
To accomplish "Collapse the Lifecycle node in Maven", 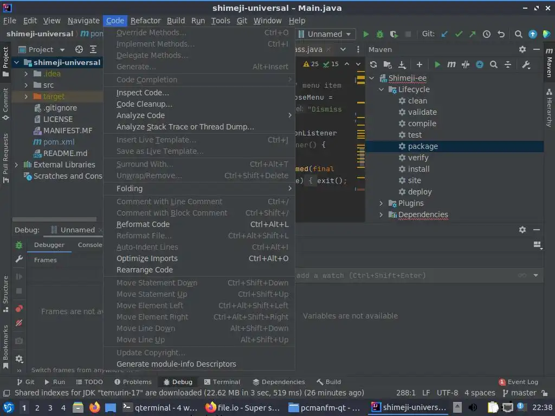I will coord(381,89).
